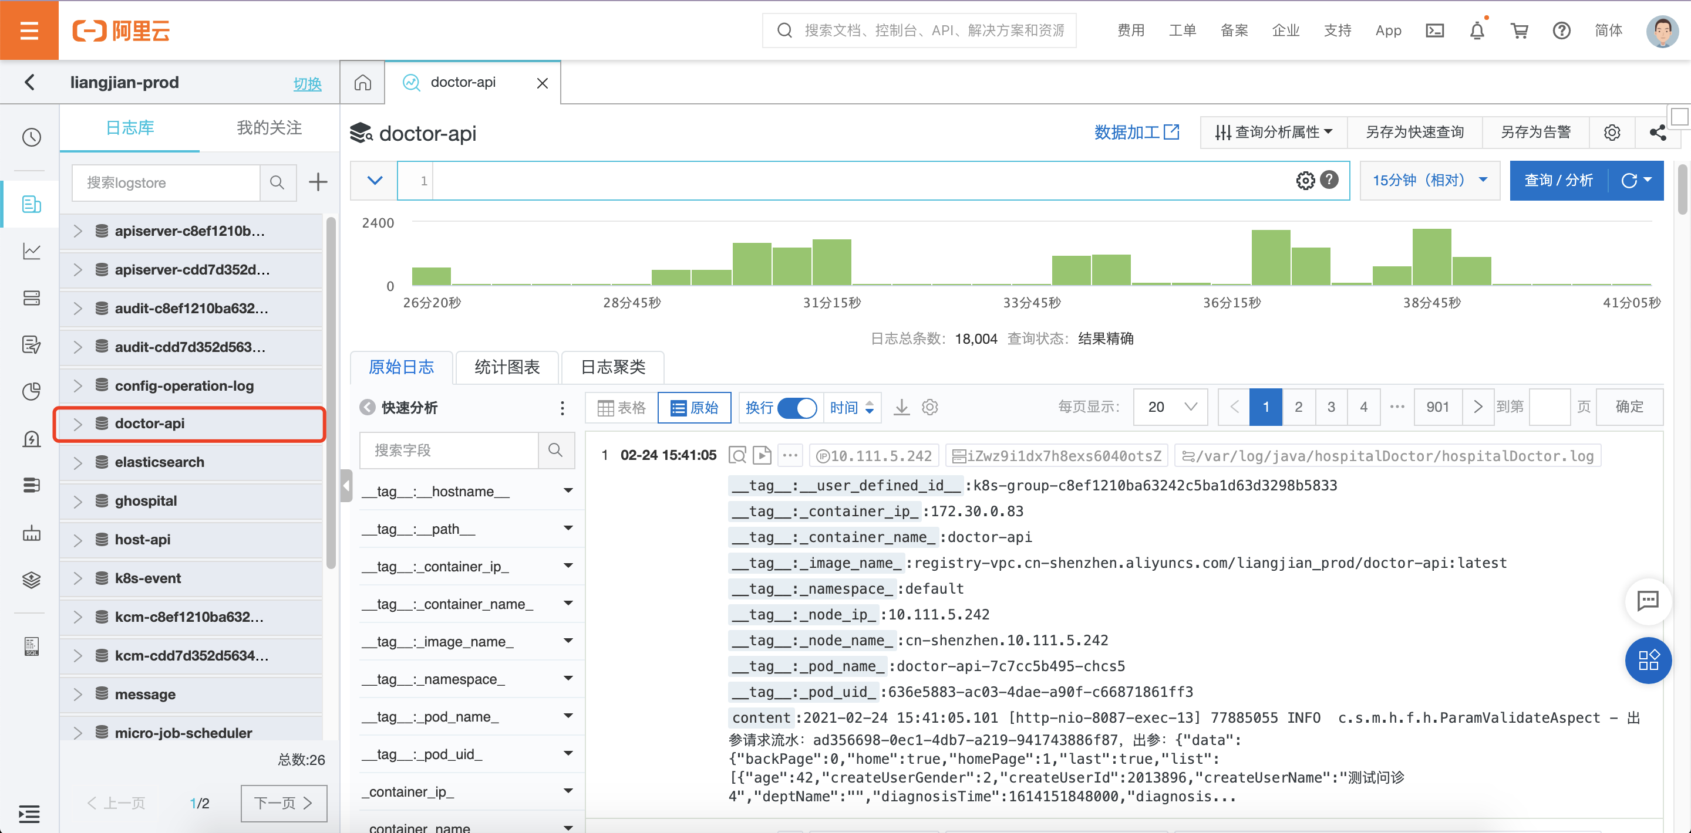Image resolution: width=1691 pixels, height=833 pixels.
Task: Click the share icon near doctor-api title
Action: pos(1657,133)
